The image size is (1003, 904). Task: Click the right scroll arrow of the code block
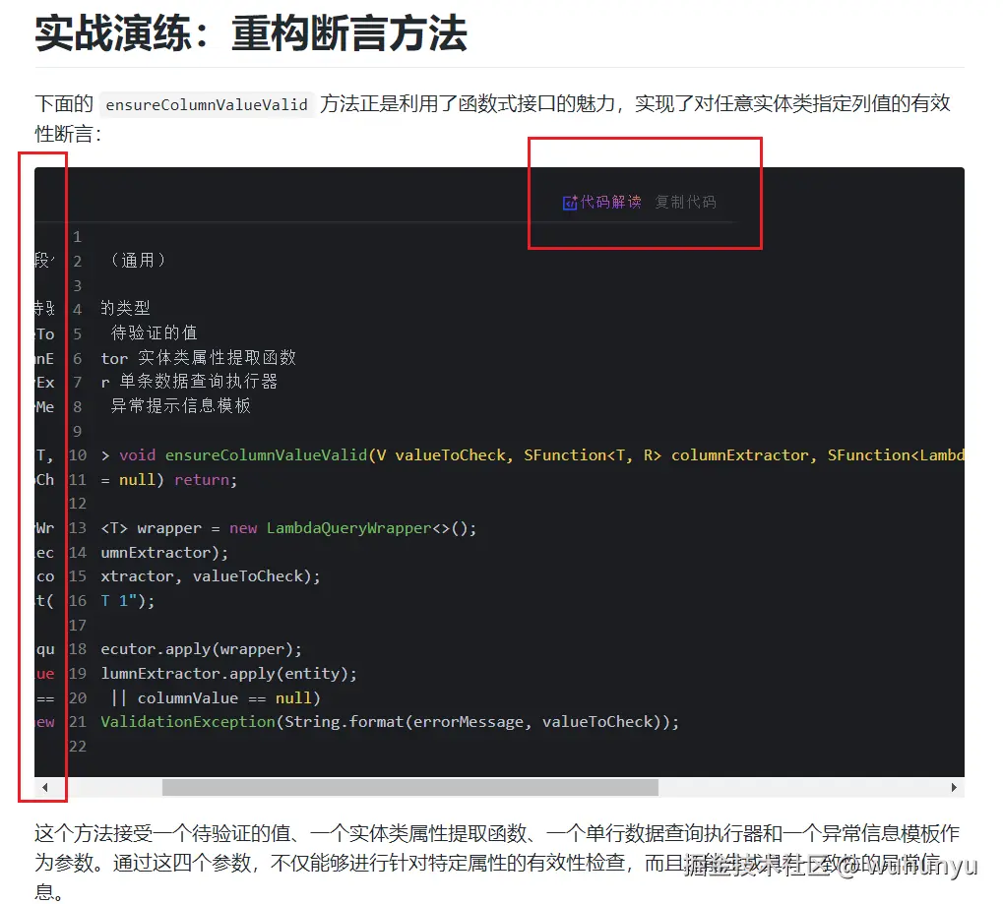[953, 787]
